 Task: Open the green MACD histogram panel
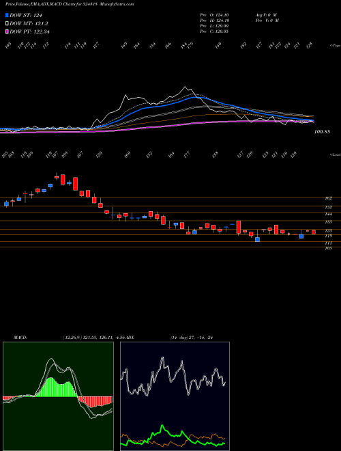coord(58,396)
